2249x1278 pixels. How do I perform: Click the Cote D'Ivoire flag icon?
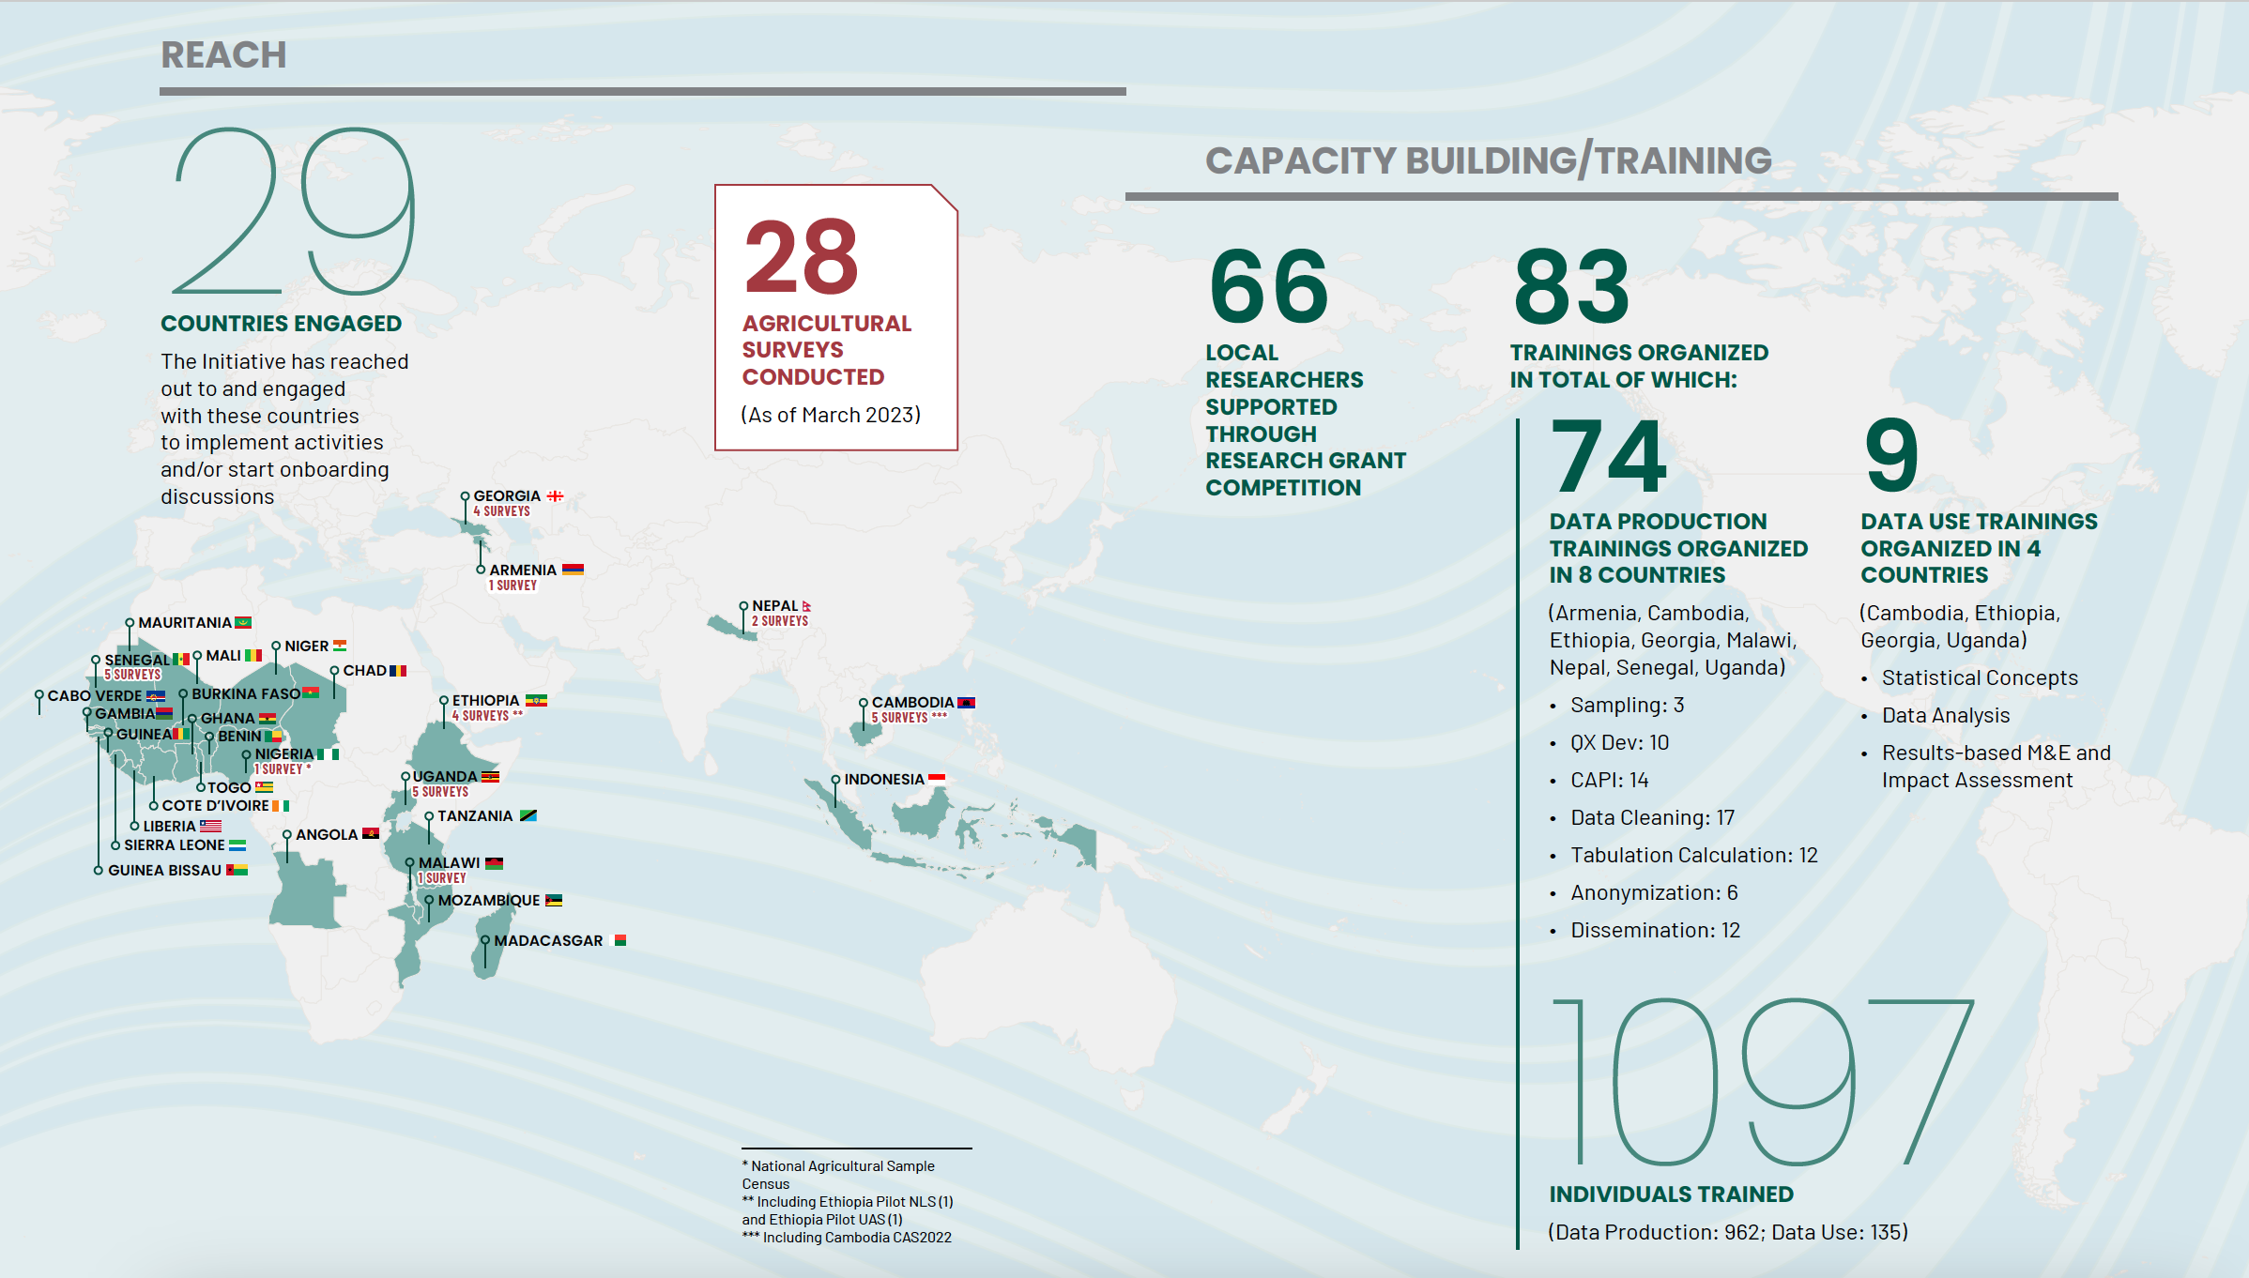281,805
